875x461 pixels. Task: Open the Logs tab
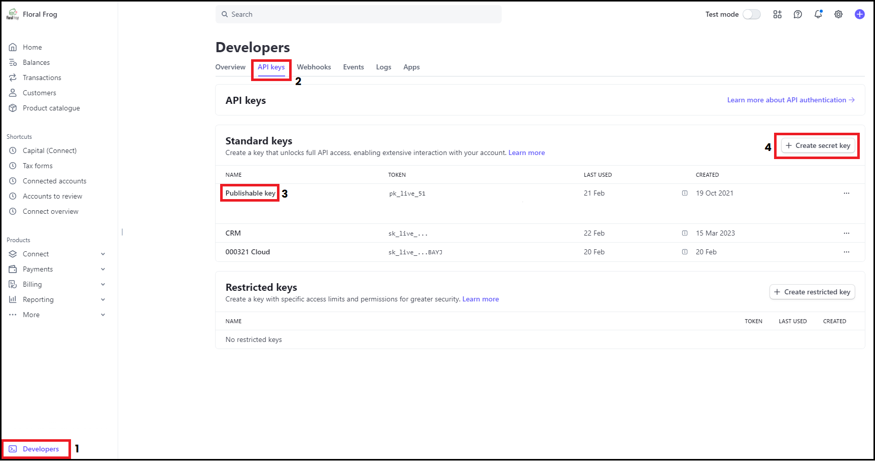tap(383, 67)
